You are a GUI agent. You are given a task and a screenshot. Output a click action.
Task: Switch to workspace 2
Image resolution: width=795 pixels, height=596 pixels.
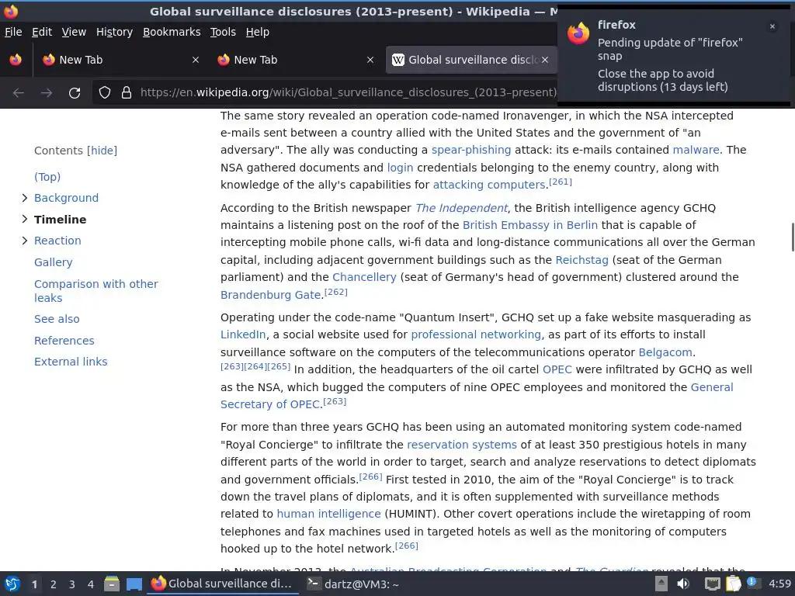54,584
